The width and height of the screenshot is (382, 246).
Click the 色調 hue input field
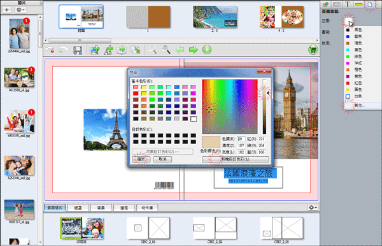click(241, 139)
